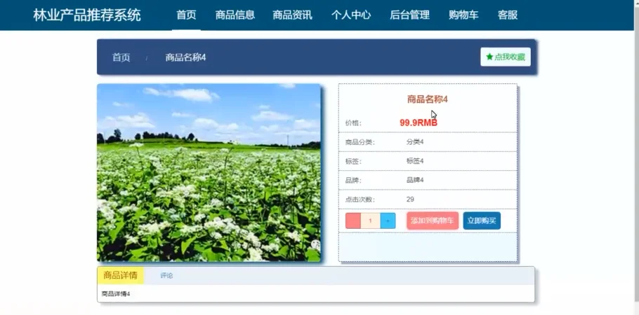This screenshot has width=639, height=315.
Task: Click the 商品名称4 heading in info panel
Action: pyautogui.click(x=428, y=99)
